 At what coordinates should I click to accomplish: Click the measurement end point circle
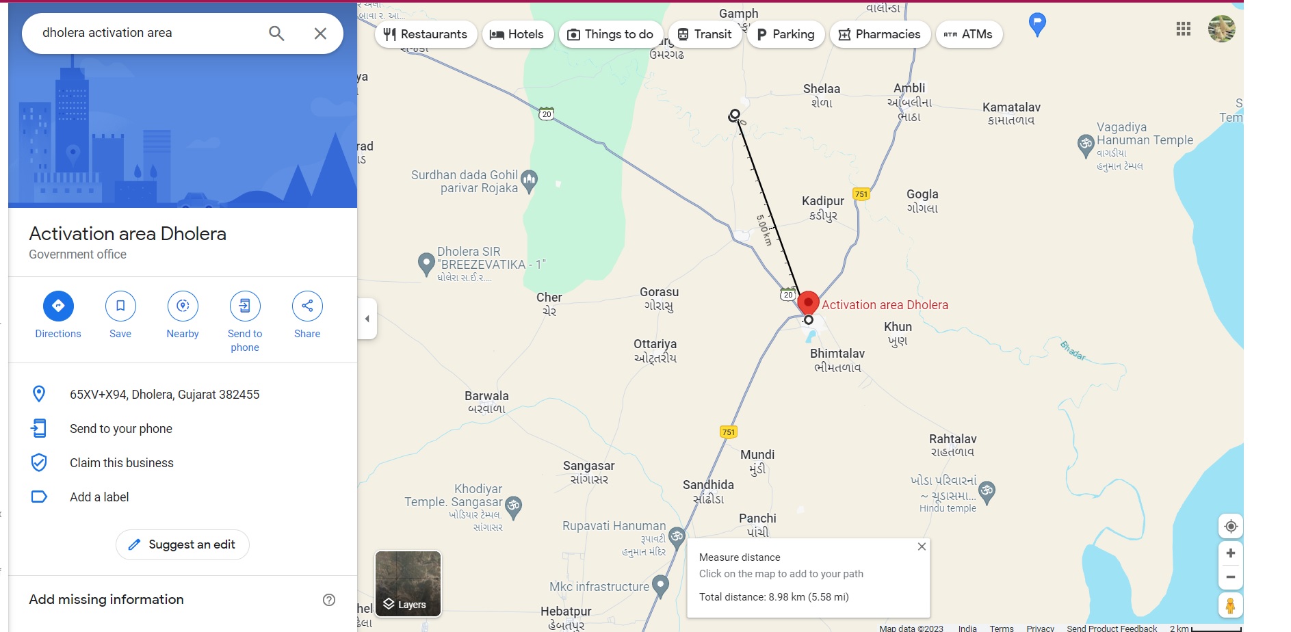click(809, 319)
